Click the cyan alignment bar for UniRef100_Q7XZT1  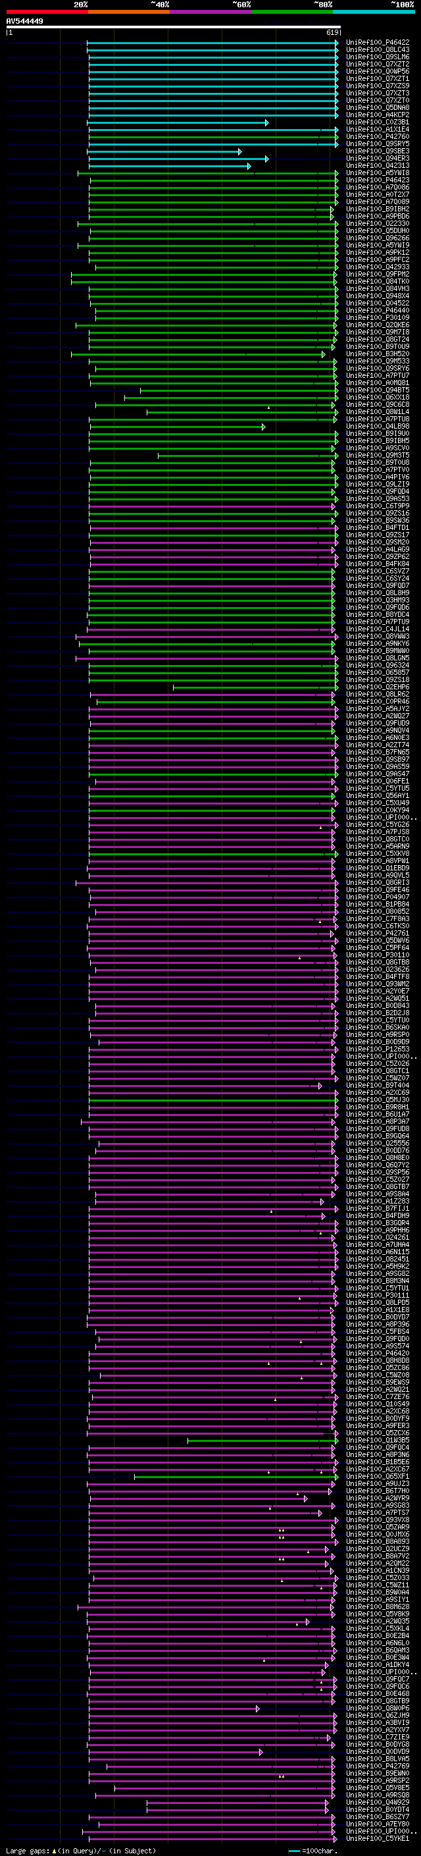pos(214,79)
